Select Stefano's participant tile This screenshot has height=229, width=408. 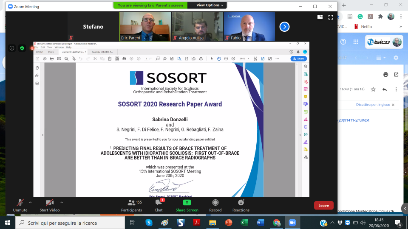(x=93, y=26)
